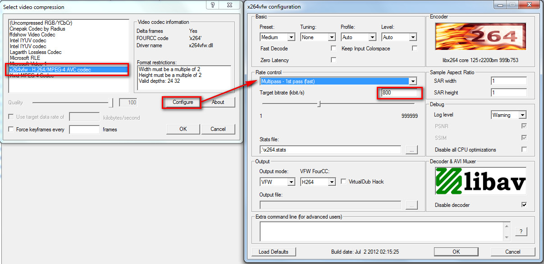This screenshot has width=544, height=264.
Task: Click OK in x264vfw configuration window
Action: click(x=456, y=251)
